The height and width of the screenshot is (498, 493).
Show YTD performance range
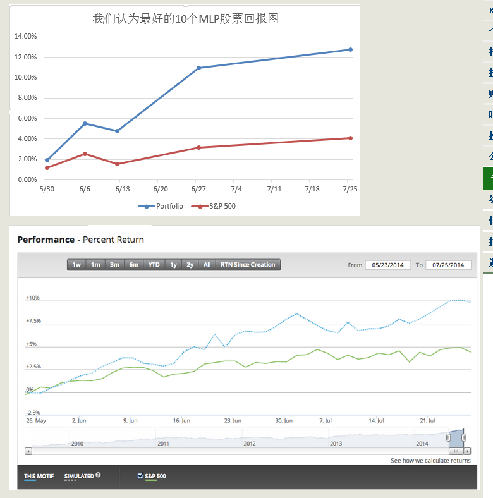154,265
